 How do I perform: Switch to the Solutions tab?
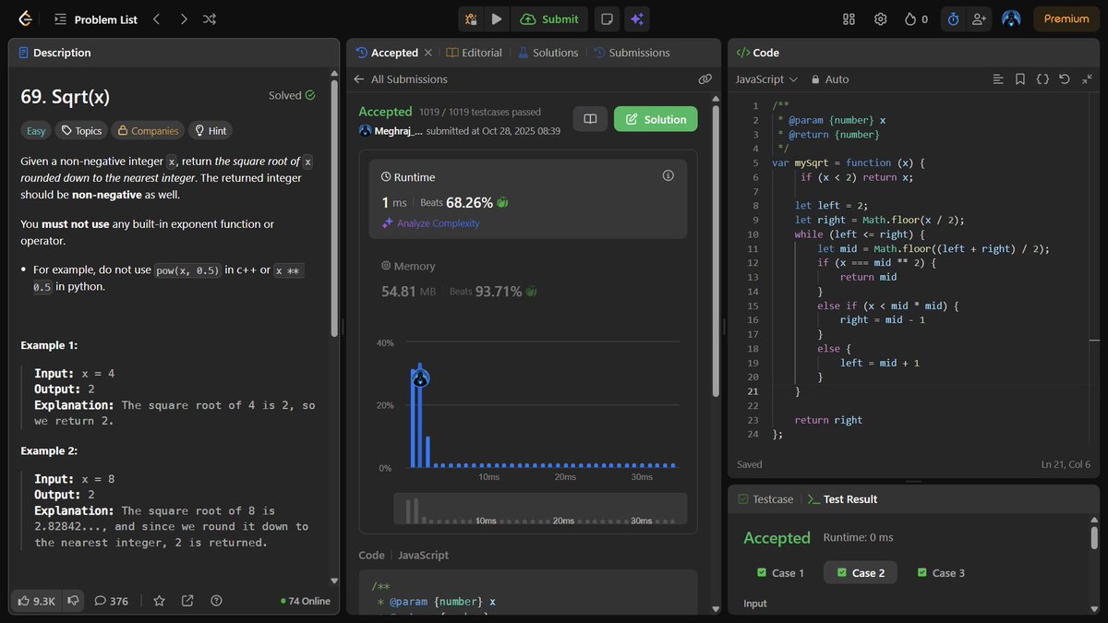pos(548,53)
